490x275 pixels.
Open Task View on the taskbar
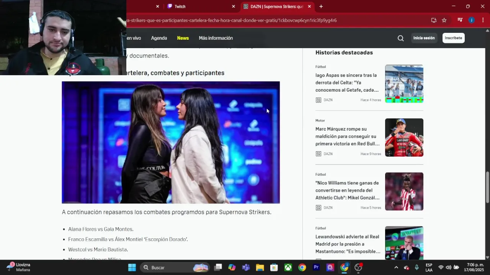(x=218, y=267)
